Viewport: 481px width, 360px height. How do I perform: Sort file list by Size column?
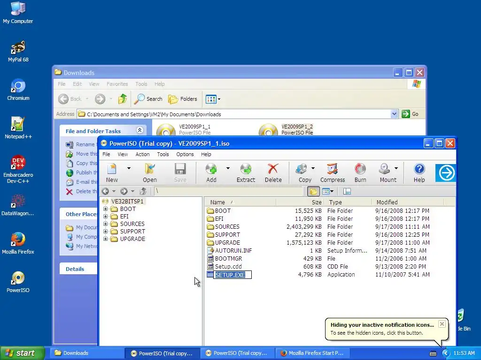(299, 202)
